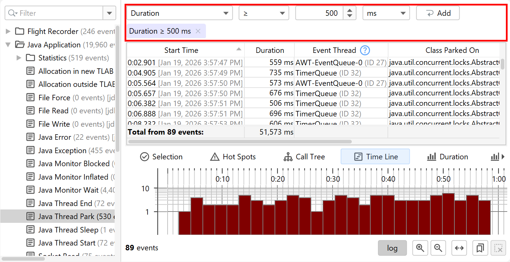The width and height of the screenshot is (510, 262).
Task: Remove the Duration ≥ 500 ms filter chip
Action: tap(198, 31)
